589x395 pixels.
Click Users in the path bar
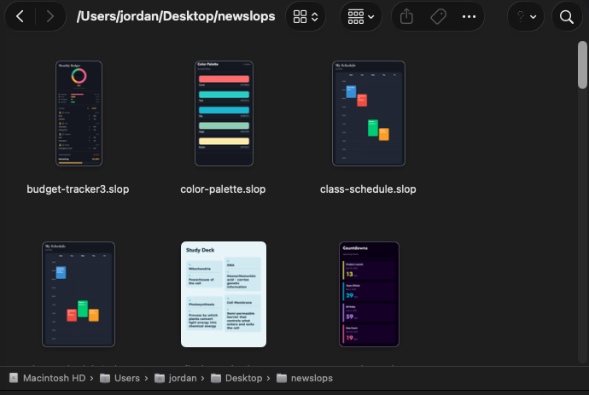coord(127,378)
